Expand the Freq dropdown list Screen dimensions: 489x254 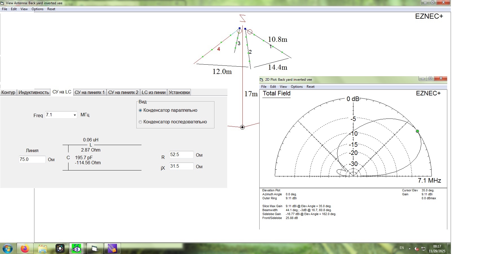click(75, 115)
